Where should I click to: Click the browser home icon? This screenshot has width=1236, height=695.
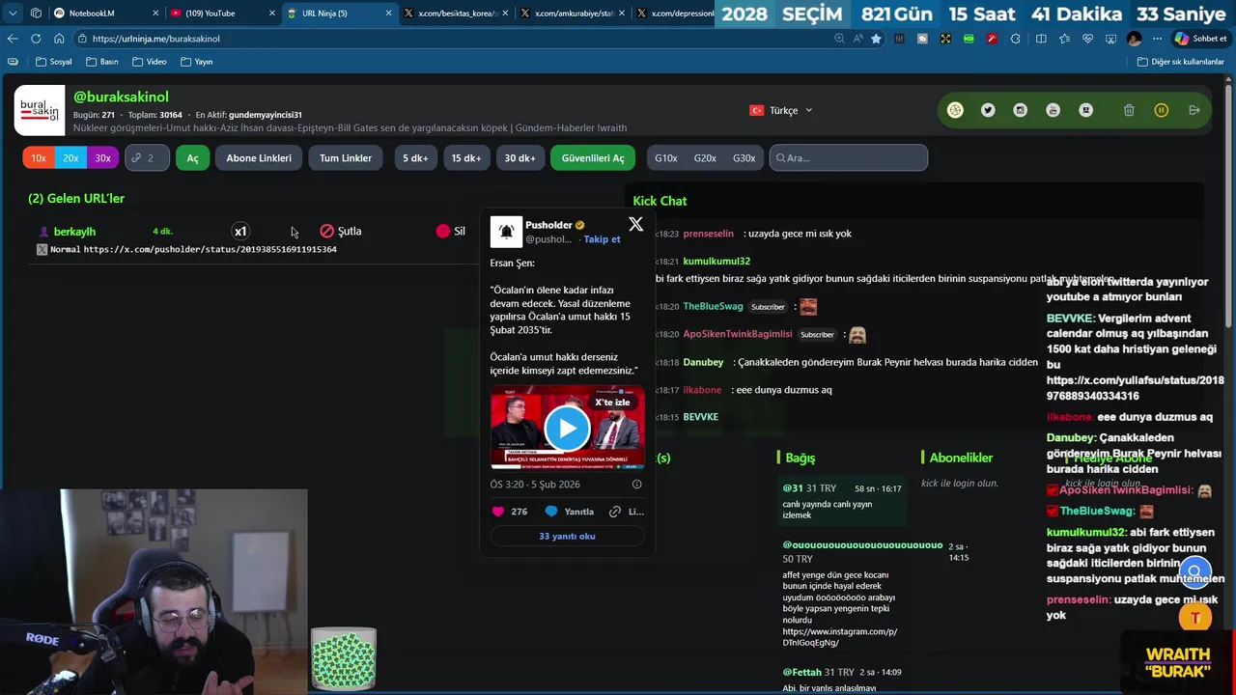pyautogui.click(x=59, y=39)
